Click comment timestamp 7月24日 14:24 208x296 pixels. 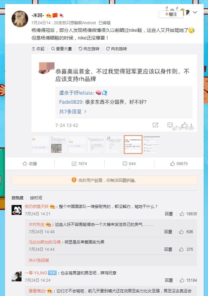(37, 280)
